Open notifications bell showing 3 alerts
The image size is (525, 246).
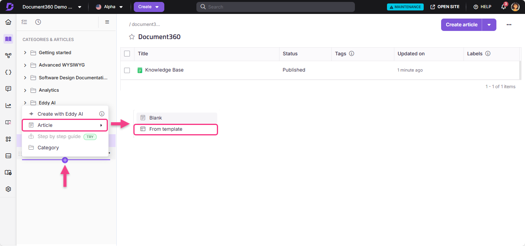point(503,7)
